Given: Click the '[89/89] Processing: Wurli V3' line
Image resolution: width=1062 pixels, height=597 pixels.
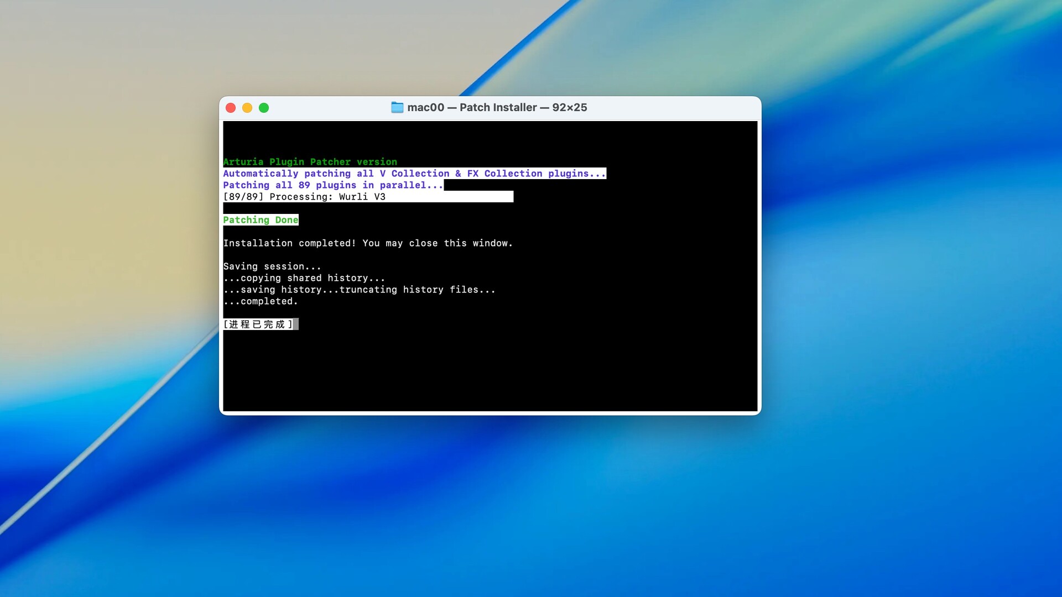Looking at the screenshot, I should (x=304, y=197).
